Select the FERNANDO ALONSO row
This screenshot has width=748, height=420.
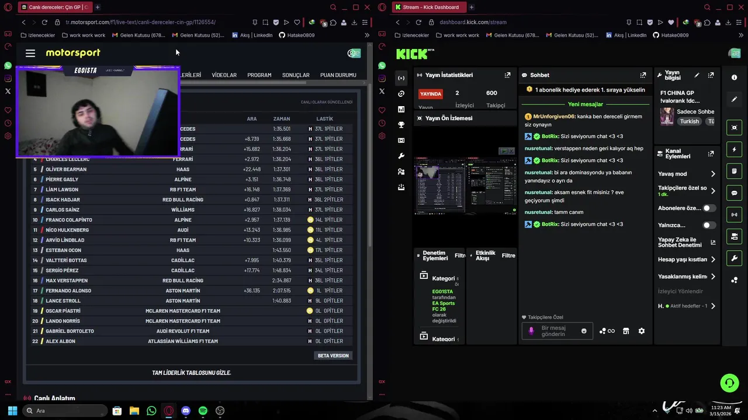click(192, 290)
